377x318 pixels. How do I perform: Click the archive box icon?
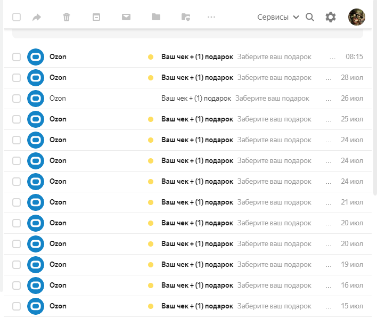point(96,17)
